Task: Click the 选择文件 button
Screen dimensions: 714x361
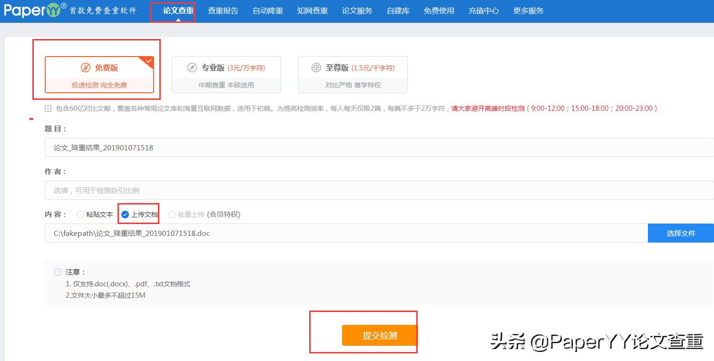Action: 681,233
